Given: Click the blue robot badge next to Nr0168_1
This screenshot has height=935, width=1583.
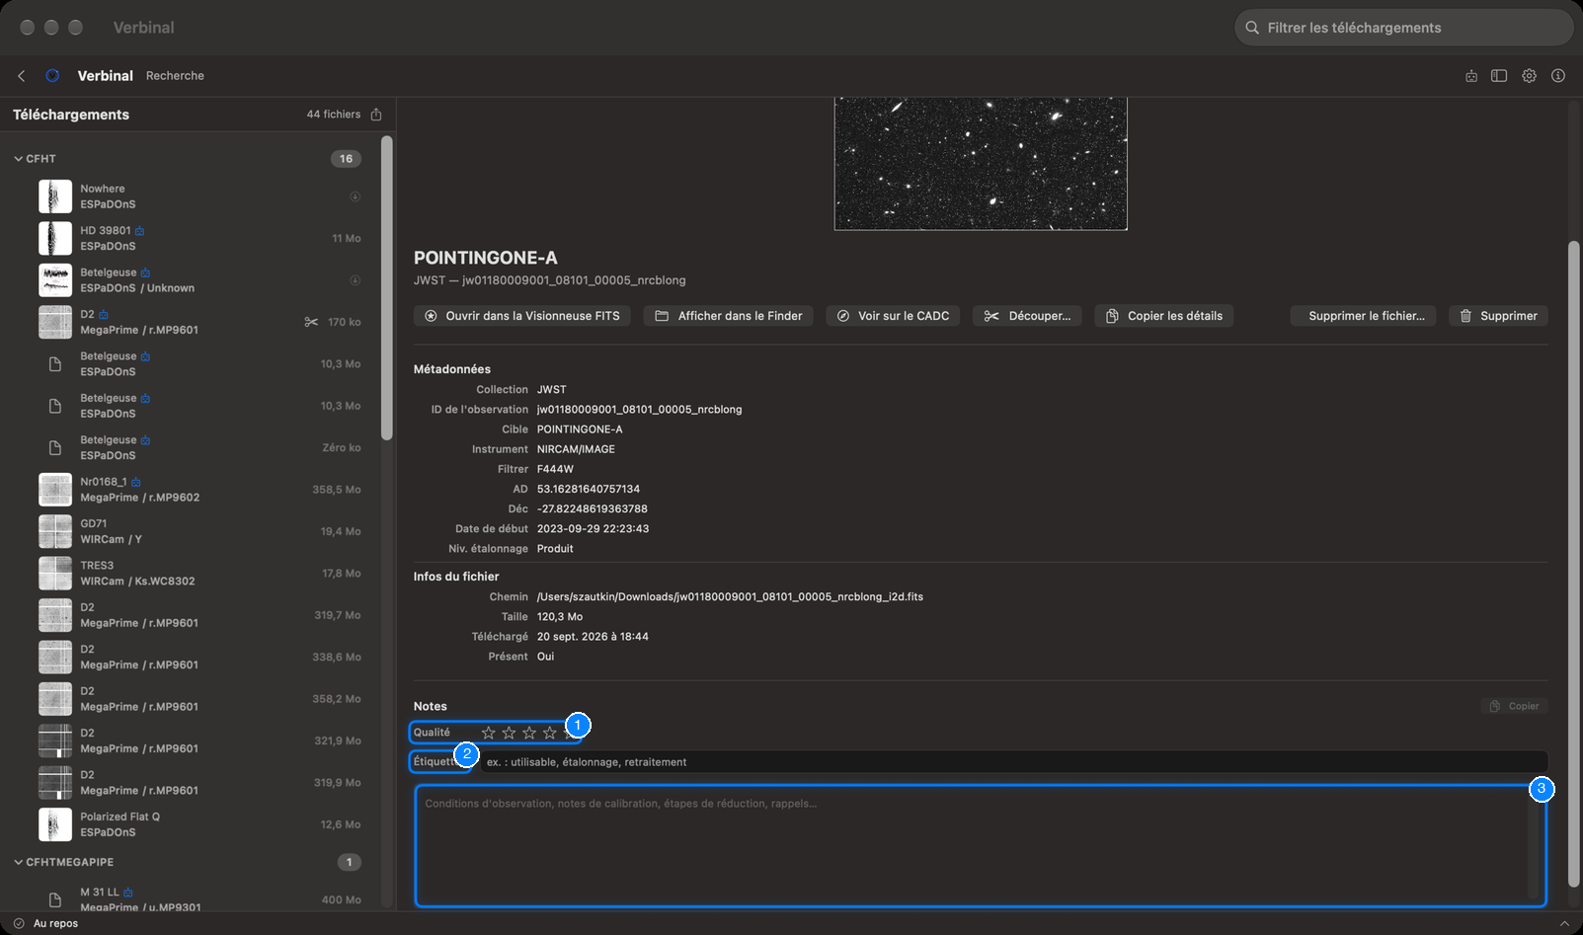Looking at the screenshot, I should click(136, 482).
